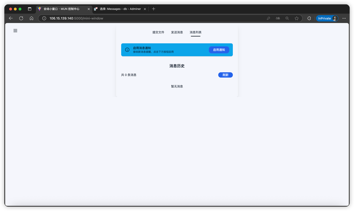Screen dimensions: 354x211
Task: Open a new browser tab
Action: (154, 9)
